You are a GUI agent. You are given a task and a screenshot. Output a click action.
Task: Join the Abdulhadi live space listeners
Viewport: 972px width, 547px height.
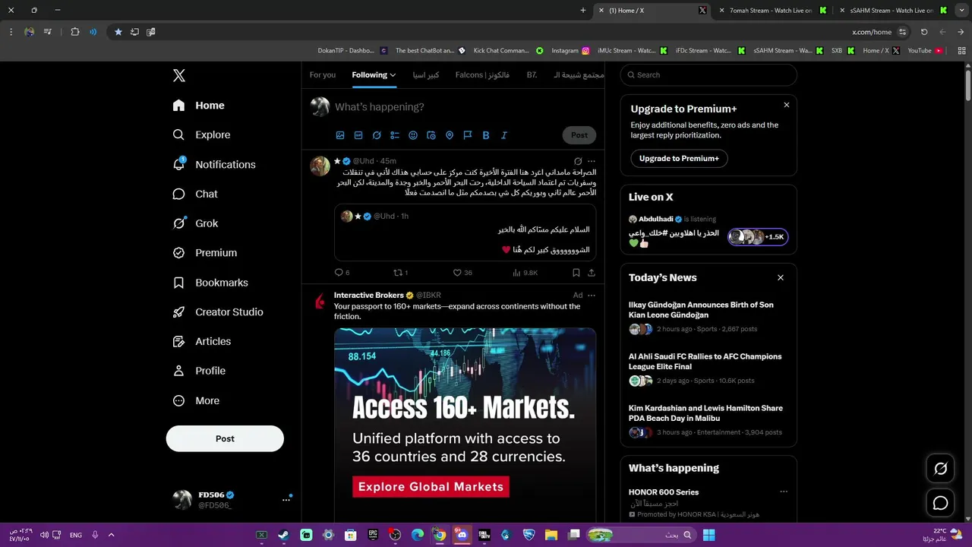click(758, 237)
